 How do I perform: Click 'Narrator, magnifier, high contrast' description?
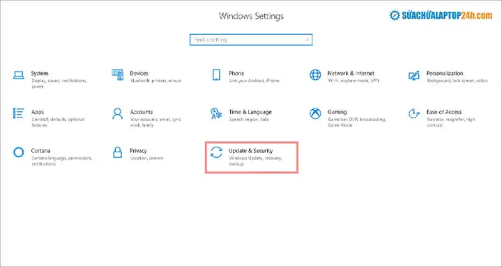click(451, 122)
